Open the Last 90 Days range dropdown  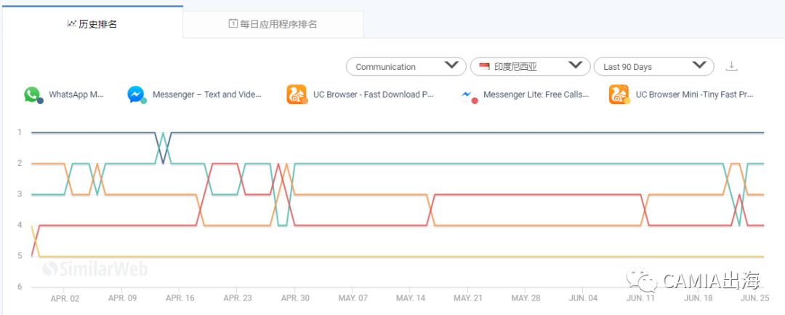pos(653,66)
